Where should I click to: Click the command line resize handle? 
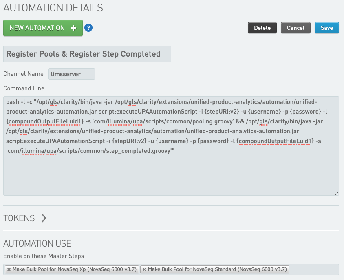336,193
